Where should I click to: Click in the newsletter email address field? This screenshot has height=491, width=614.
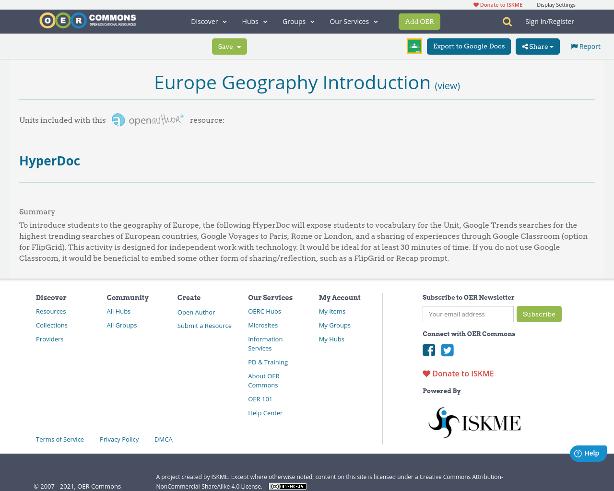(x=468, y=314)
